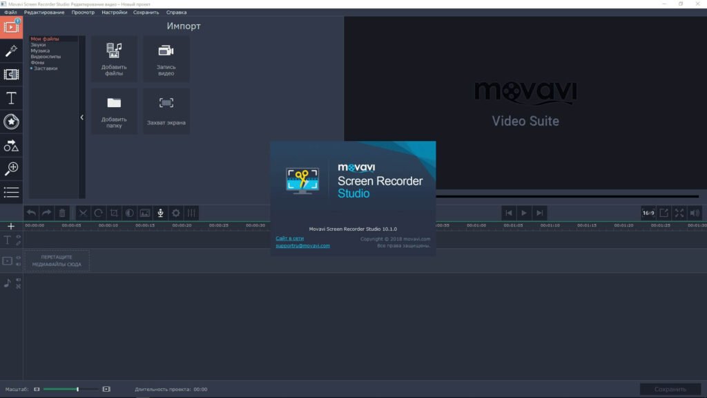Open the Color adjustments half-circle icon
Image resolution: width=707 pixels, height=398 pixels.
[x=129, y=213]
